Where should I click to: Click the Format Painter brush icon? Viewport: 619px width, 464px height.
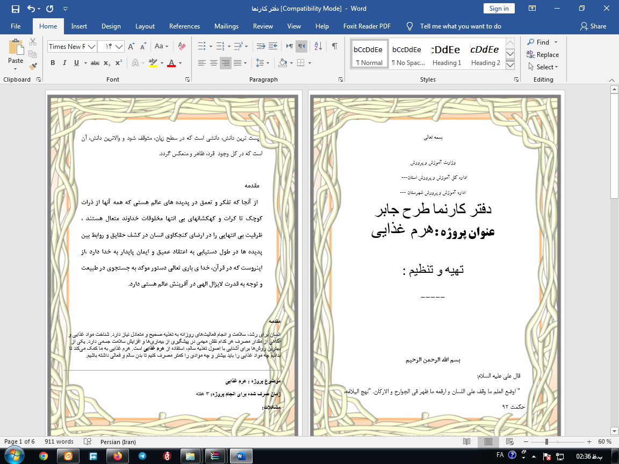(x=33, y=67)
